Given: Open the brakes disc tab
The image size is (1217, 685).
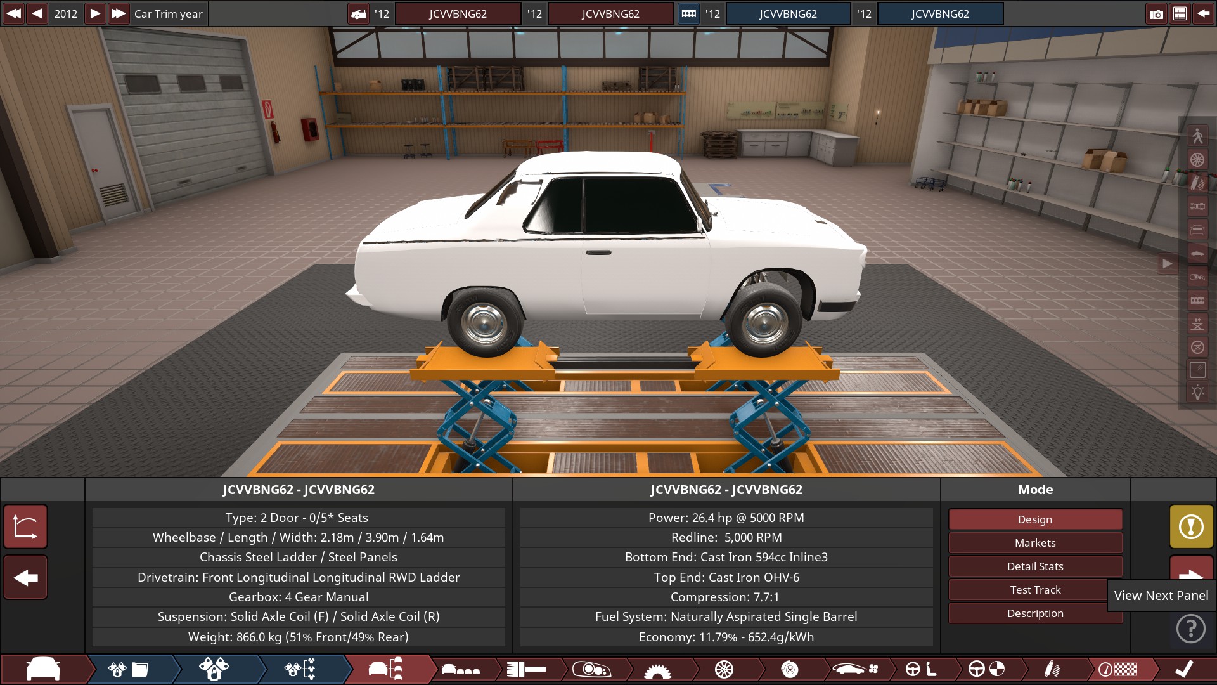Looking at the screenshot, I should coord(790,669).
